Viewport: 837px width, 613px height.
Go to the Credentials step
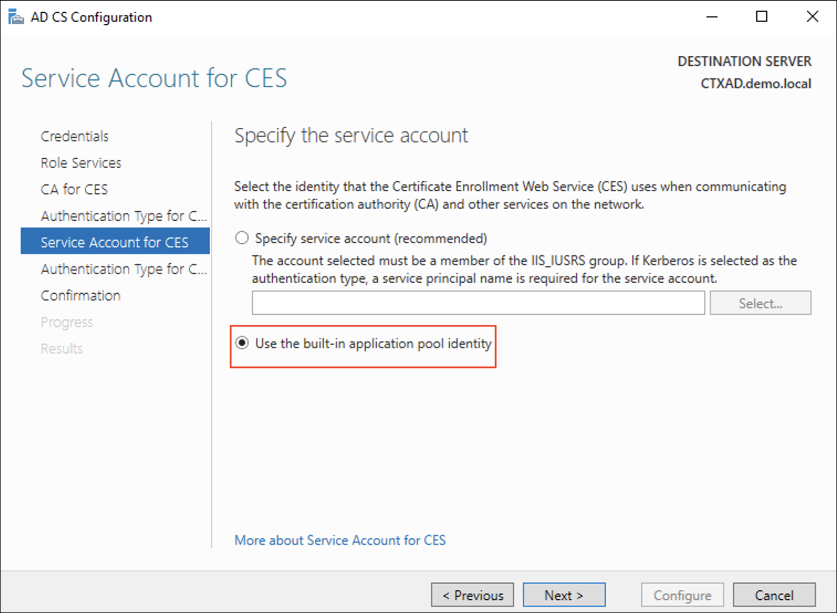point(75,136)
